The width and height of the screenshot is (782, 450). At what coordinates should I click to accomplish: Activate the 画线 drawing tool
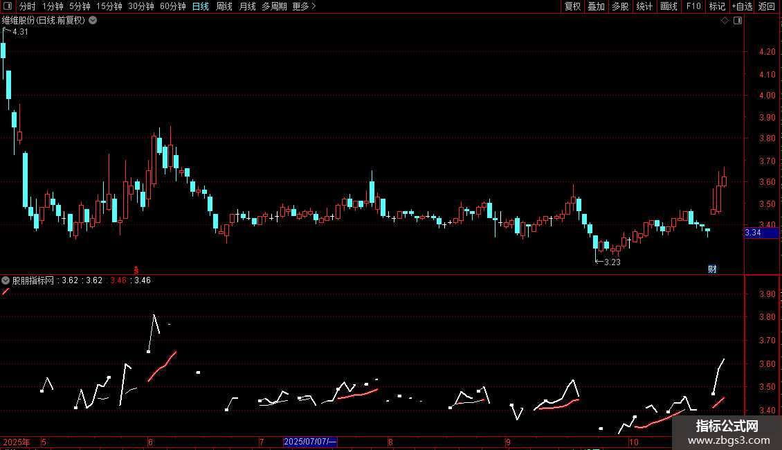click(669, 6)
